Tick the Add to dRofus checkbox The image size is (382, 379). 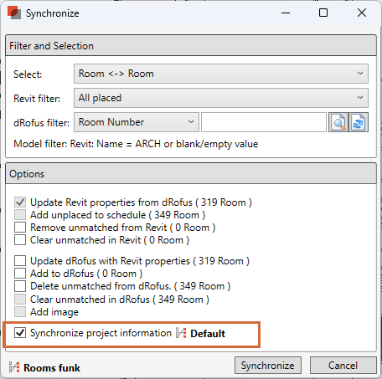[x=20, y=274]
